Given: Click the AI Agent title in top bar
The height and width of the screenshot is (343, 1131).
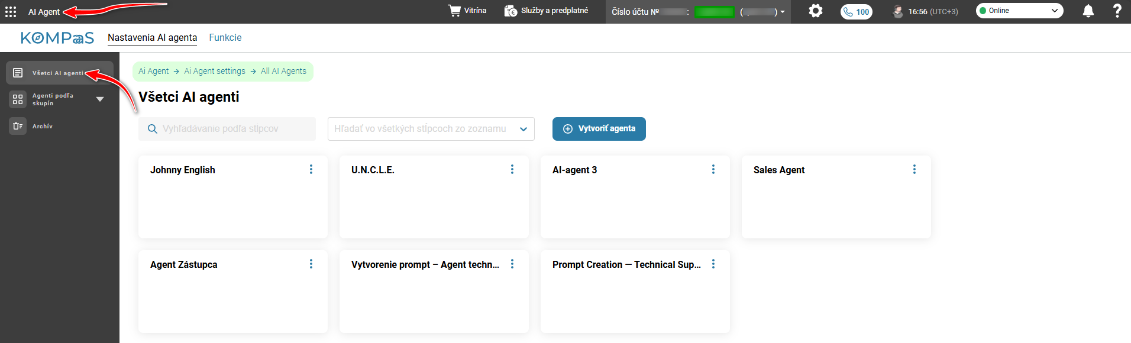Looking at the screenshot, I should tap(44, 12).
